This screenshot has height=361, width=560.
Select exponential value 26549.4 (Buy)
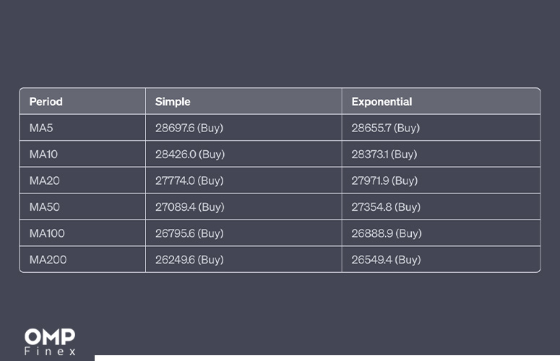(x=386, y=260)
